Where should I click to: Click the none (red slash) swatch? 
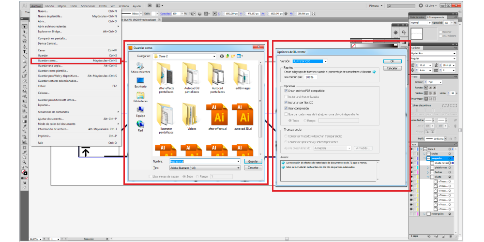point(354,45)
